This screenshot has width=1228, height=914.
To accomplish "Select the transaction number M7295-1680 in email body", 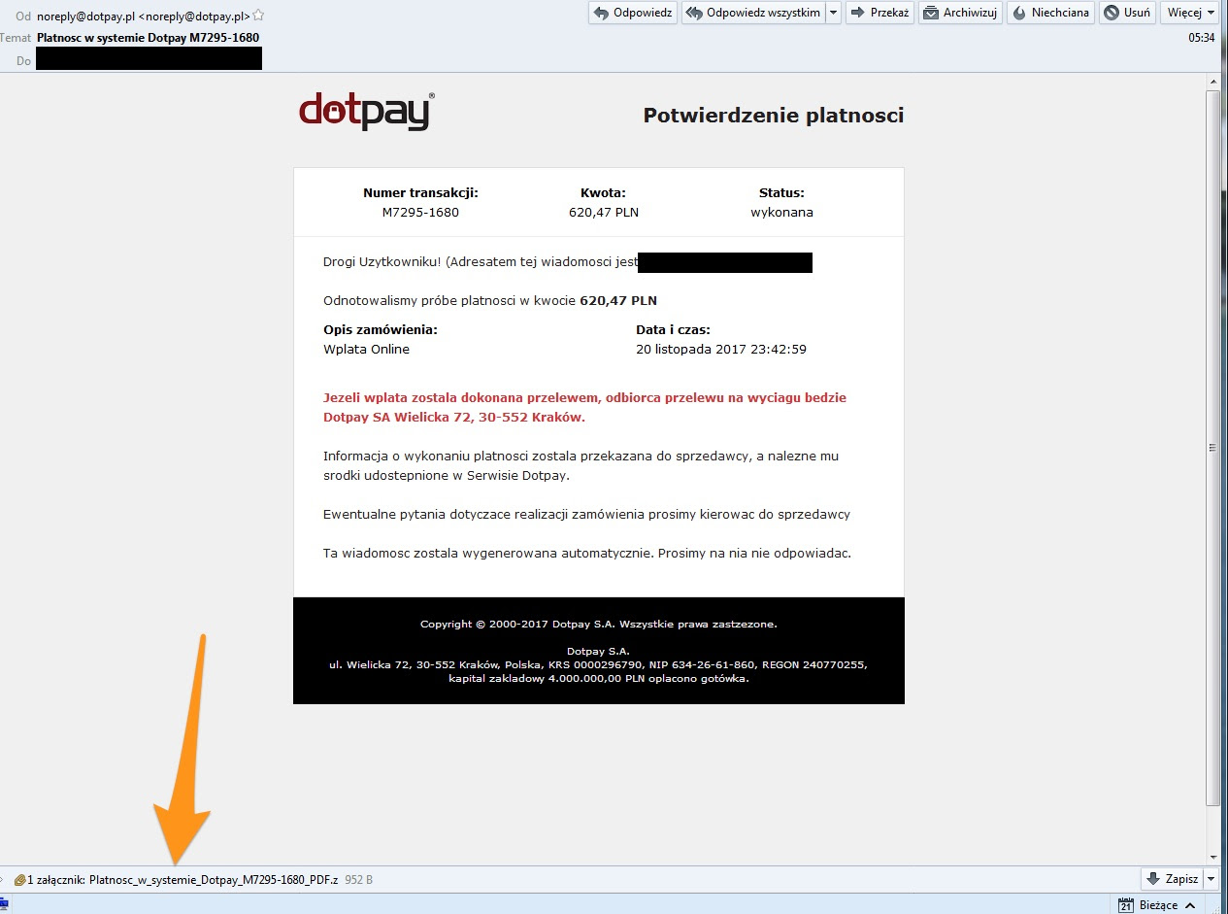I will tap(420, 212).
